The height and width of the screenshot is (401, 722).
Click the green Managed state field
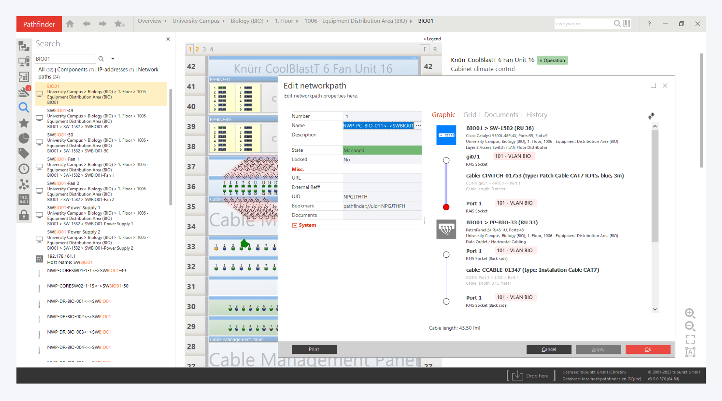coord(382,150)
